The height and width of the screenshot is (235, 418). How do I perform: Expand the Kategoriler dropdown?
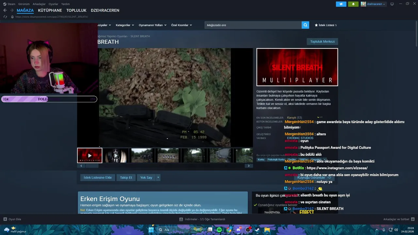125,25
